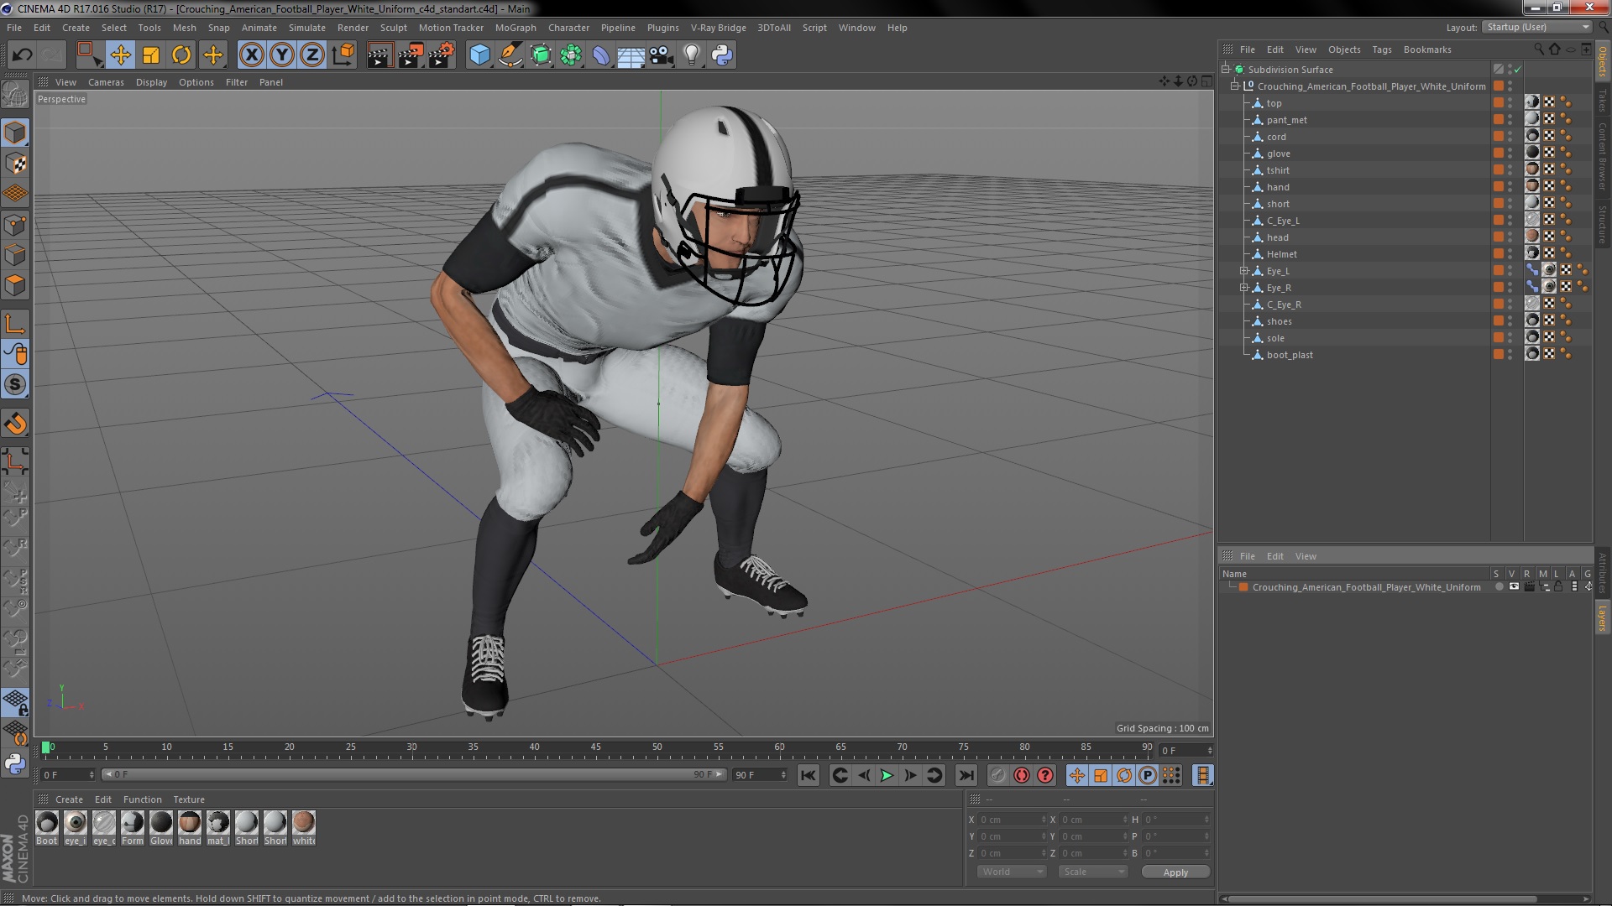Click the texture tag on top object
The image size is (1612, 906).
tap(1532, 102)
